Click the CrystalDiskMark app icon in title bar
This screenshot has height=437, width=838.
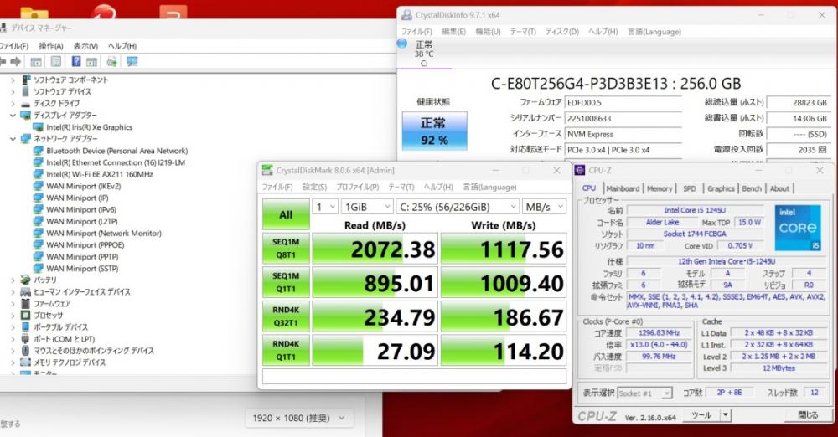[x=267, y=170]
